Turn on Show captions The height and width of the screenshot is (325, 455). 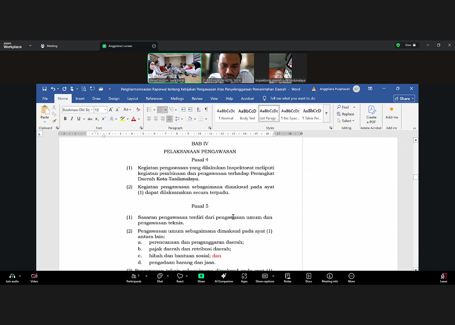click(265, 276)
